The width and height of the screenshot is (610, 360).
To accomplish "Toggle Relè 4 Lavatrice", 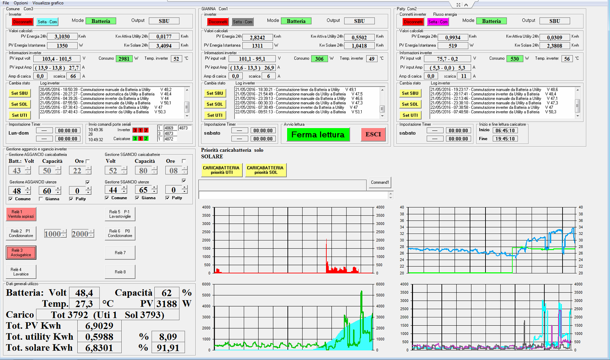I will click(21, 272).
